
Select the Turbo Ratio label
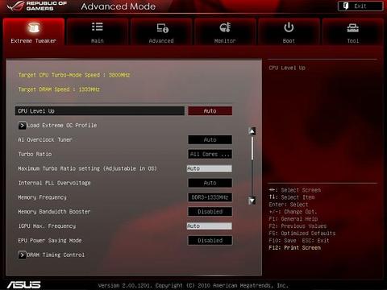[x=35, y=154]
